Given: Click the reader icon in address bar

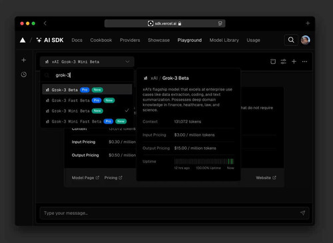Looking at the screenshot, I should (x=220, y=23).
